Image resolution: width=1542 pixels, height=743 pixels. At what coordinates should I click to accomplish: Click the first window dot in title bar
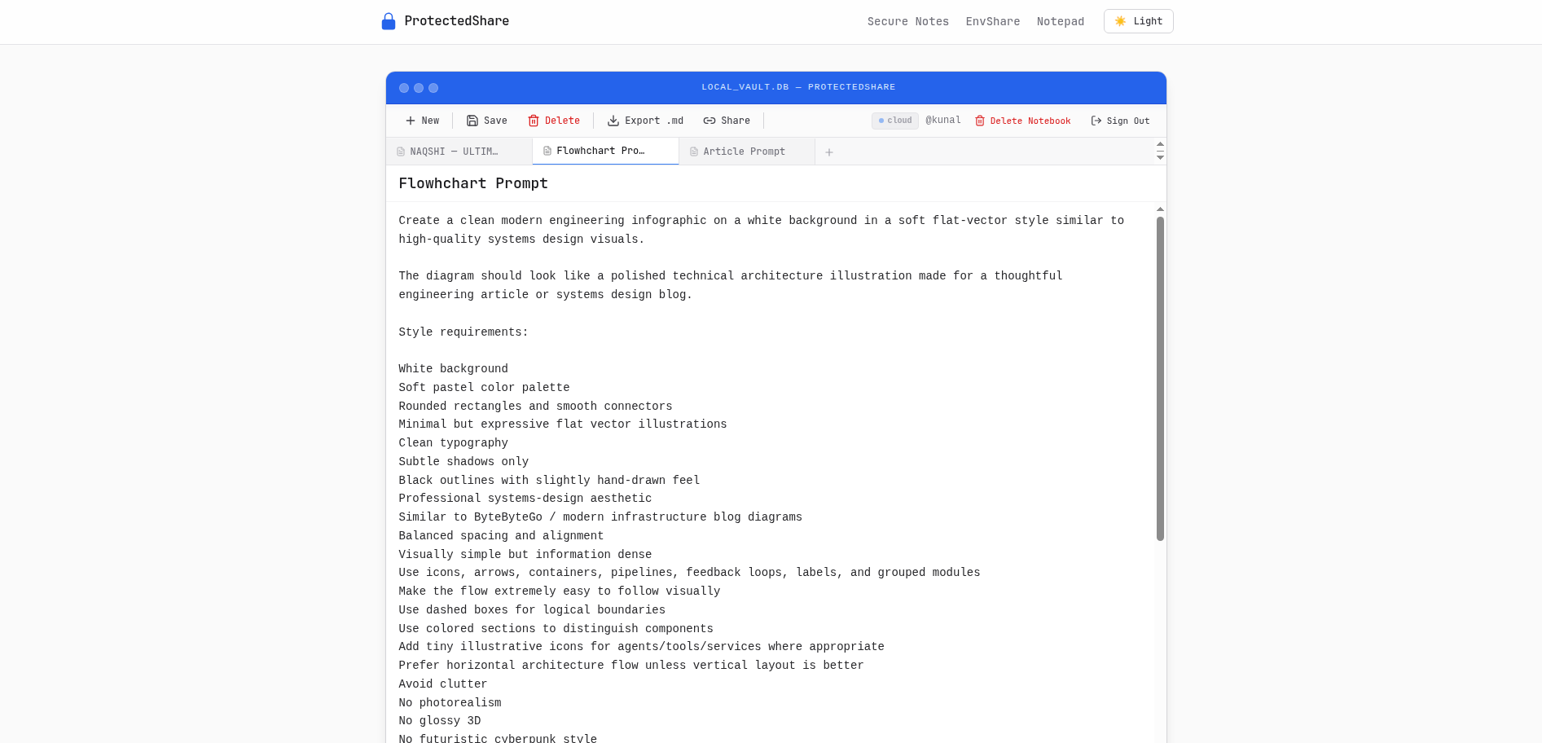tap(404, 88)
